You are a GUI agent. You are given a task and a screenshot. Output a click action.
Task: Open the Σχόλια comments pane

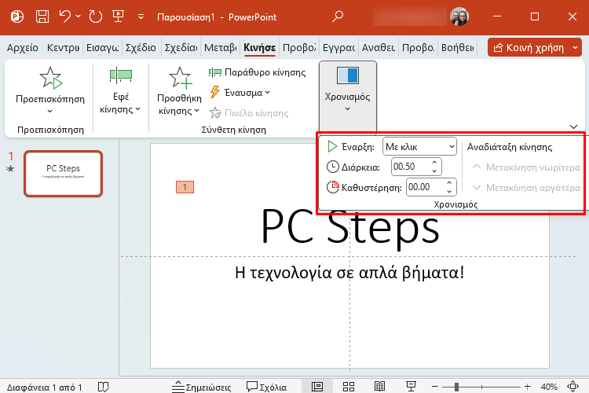267,387
